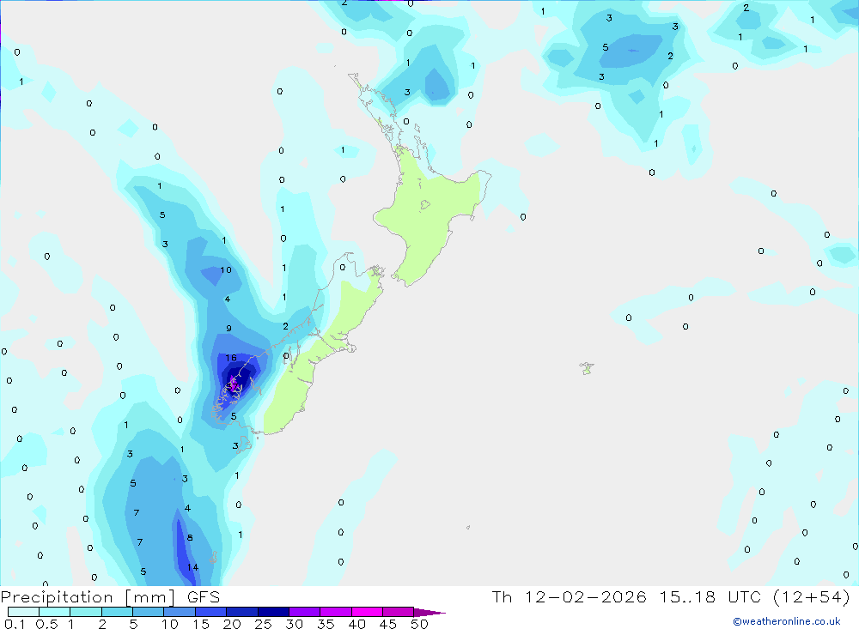Click the 'Precipitation [mm] GFS' title
The width and height of the screenshot is (859, 629).
[x=111, y=596]
